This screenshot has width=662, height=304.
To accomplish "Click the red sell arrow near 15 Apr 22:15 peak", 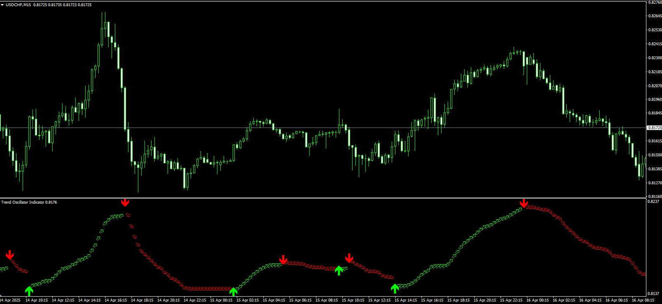I will 524,203.
